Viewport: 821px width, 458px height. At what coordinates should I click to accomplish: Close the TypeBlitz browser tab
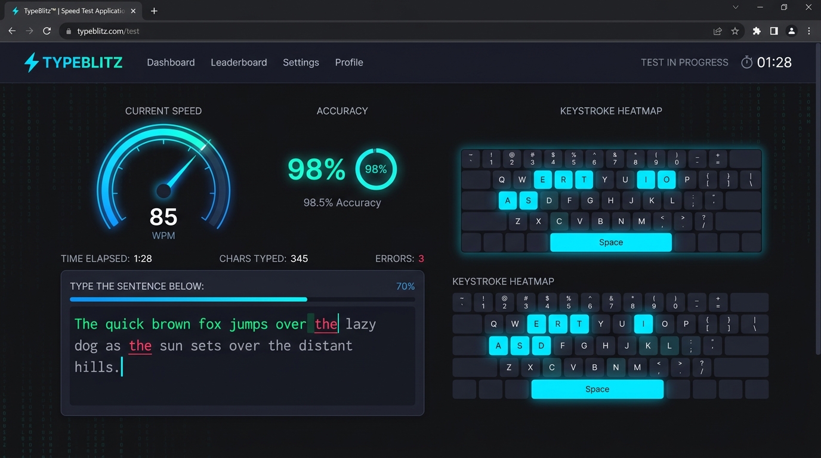133,11
